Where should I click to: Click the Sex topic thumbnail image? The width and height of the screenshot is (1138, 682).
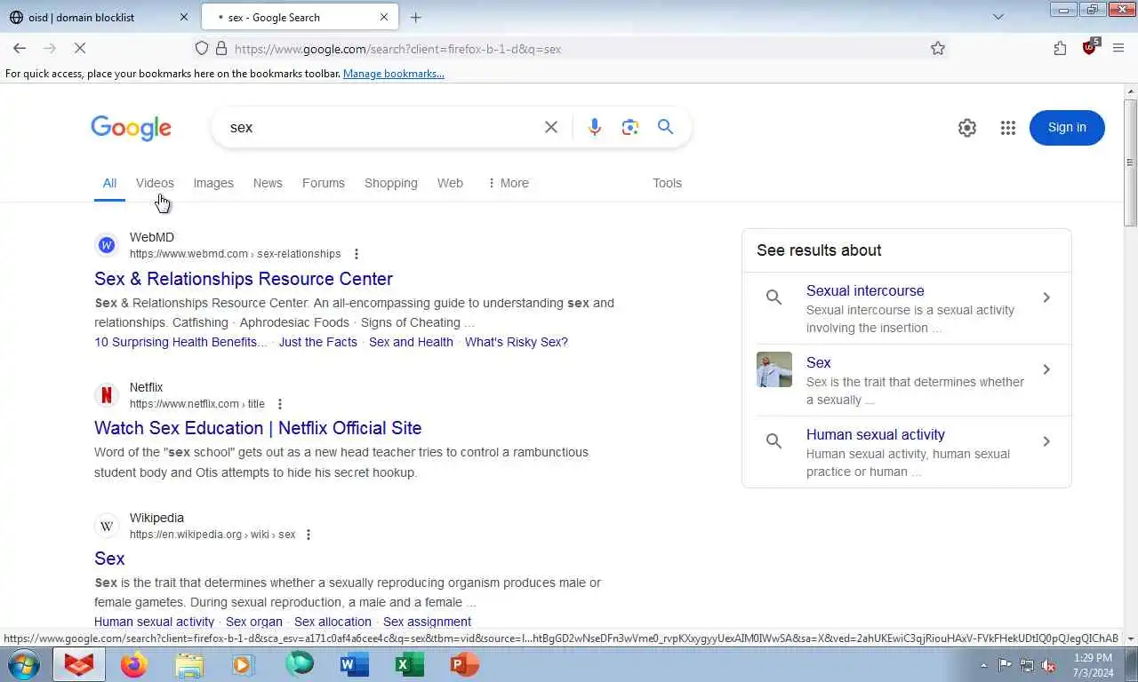(x=774, y=369)
